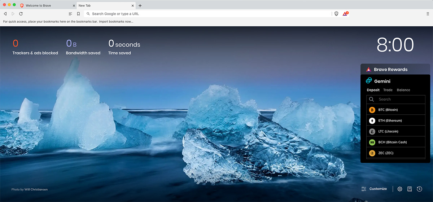Open settings via the gear icon

coord(400,189)
